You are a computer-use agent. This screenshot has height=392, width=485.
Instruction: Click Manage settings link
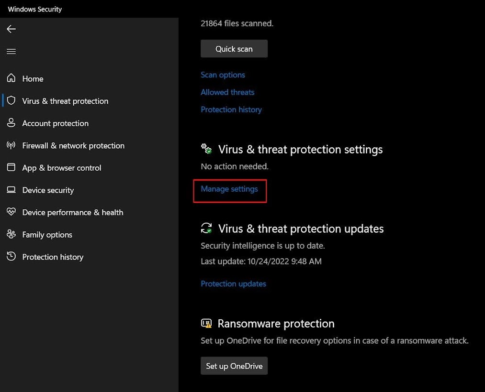pyautogui.click(x=229, y=189)
